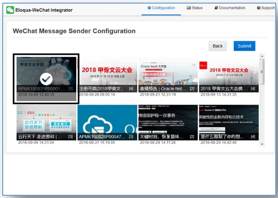Click the blue Submit button
This screenshot has width=278, height=198.
click(244, 46)
